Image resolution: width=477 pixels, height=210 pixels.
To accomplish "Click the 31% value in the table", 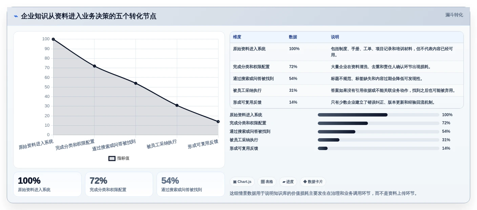I will (293, 91).
